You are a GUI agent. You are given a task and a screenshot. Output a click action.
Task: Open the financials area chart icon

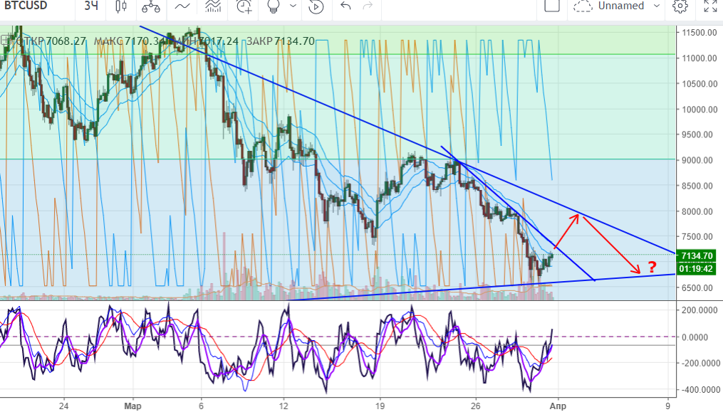212,6
